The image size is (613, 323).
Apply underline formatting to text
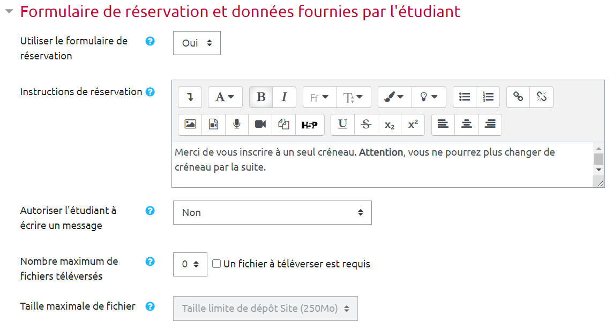tap(343, 125)
